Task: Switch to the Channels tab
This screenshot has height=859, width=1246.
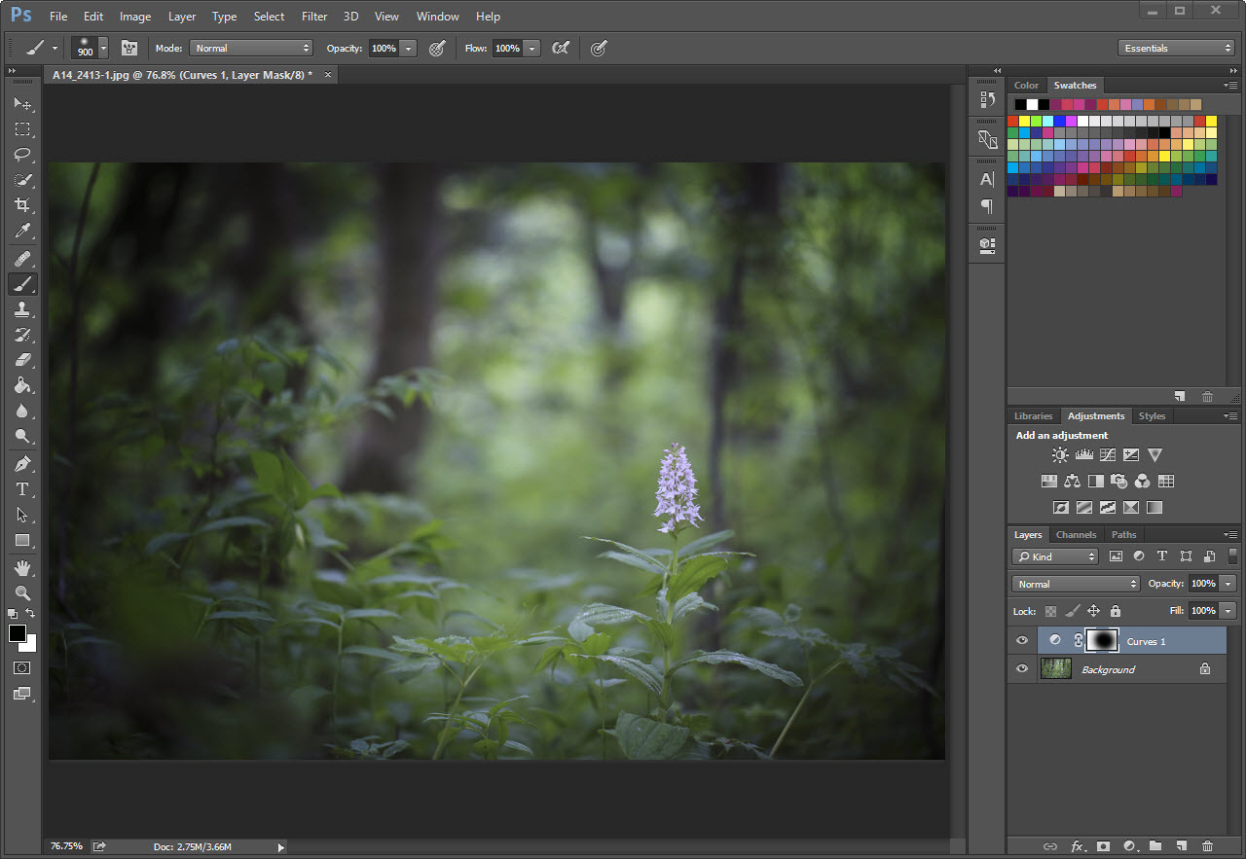Action: tap(1076, 534)
